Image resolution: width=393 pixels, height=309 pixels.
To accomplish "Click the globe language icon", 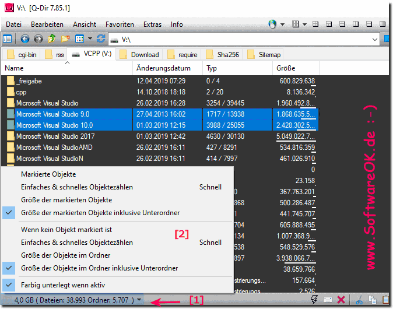I will pos(272,24).
